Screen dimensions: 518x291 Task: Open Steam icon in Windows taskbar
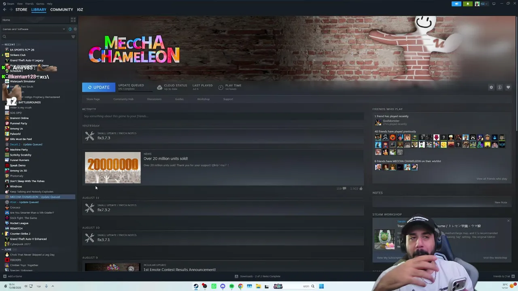tap(196, 286)
